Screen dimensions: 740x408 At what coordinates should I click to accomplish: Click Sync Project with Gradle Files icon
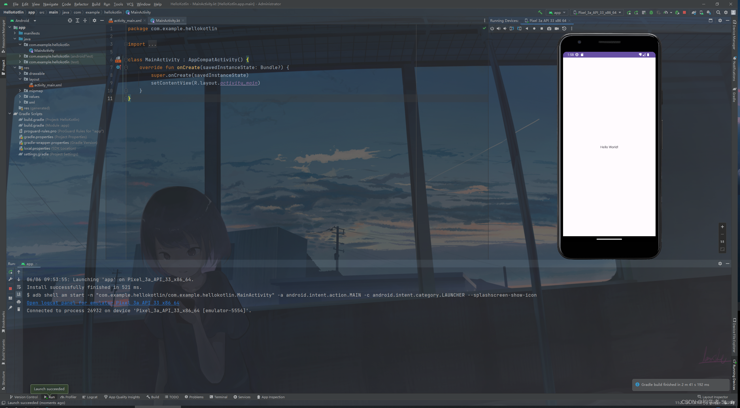coord(694,12)
